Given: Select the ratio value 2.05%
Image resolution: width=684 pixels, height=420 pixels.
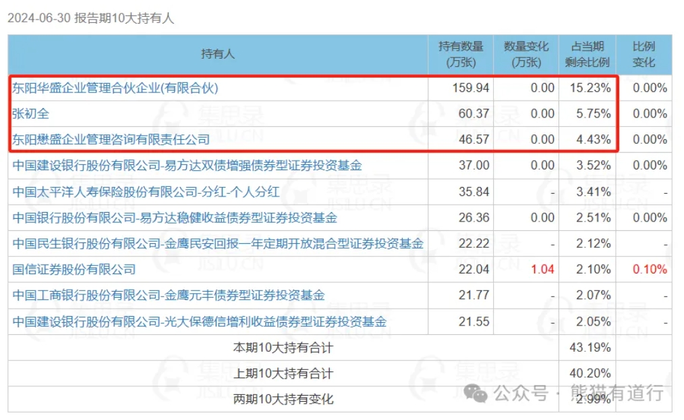Looking at the screenshot, I should [x=593, y=321].
